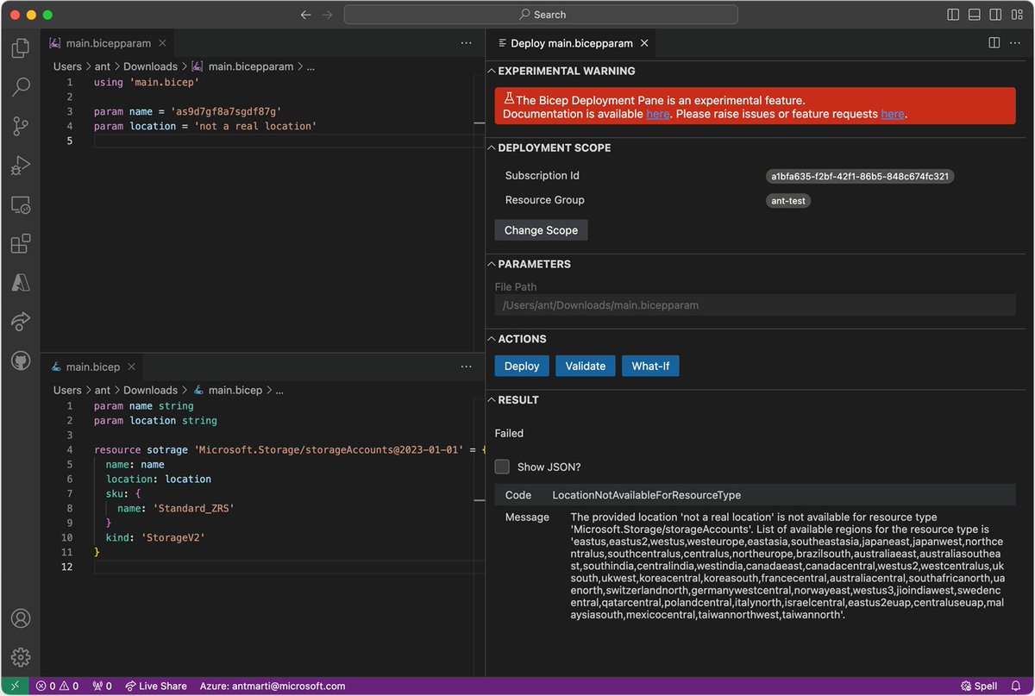Viewport: 1035px width, 696px height.
Task: Click the Validate button
Action: [586, 366]
